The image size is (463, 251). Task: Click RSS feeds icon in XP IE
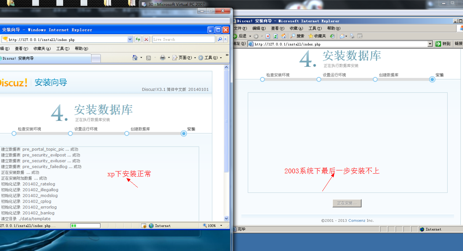tap(148, 58)
